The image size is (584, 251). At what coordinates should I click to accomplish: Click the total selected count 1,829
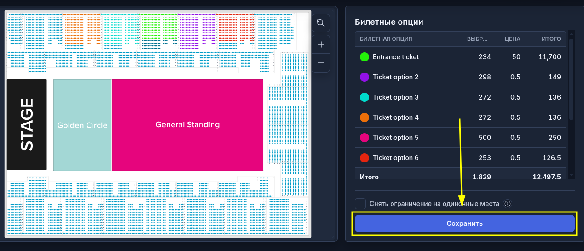click(x=482, y=177)
